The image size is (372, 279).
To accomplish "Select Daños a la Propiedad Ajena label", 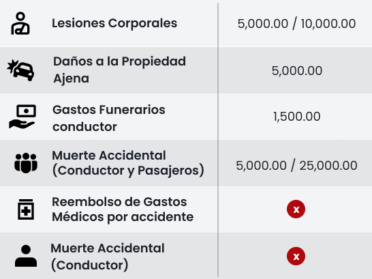I will coord(120,70).
